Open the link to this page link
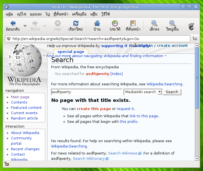 click(144, 116)
